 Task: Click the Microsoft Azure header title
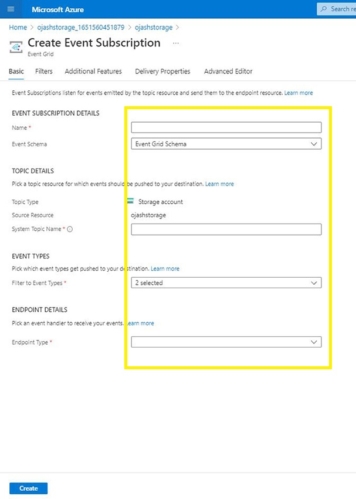tap(57, 9)
